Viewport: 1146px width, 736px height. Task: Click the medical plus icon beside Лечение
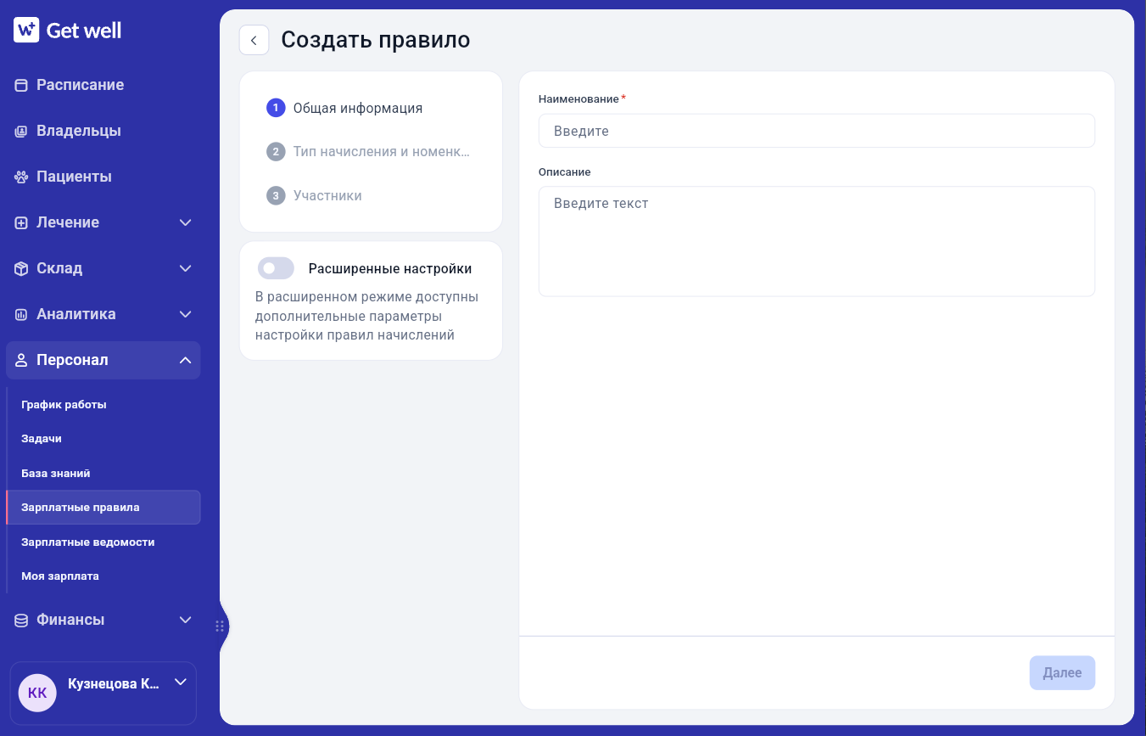tap(21, 222)
